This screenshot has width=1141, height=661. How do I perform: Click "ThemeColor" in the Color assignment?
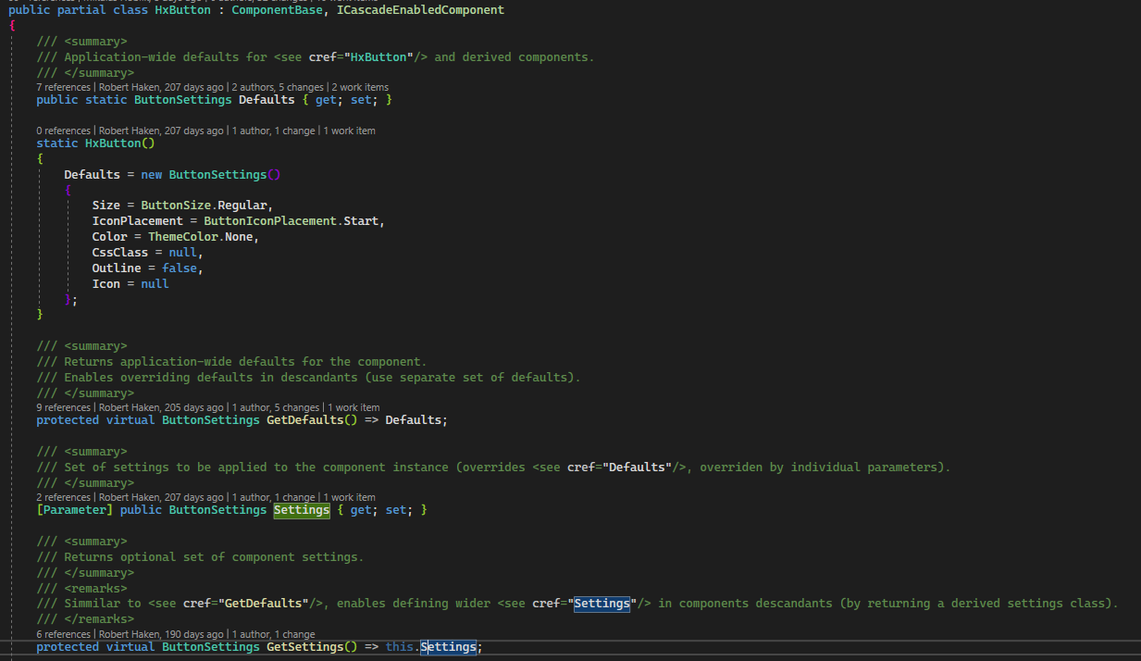click(x=182, y=237)
